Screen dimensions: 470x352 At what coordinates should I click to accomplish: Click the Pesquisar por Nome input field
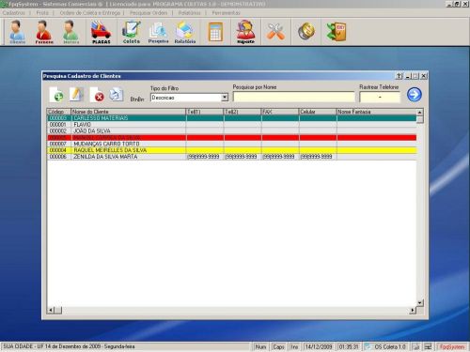(x=293, y=97)
